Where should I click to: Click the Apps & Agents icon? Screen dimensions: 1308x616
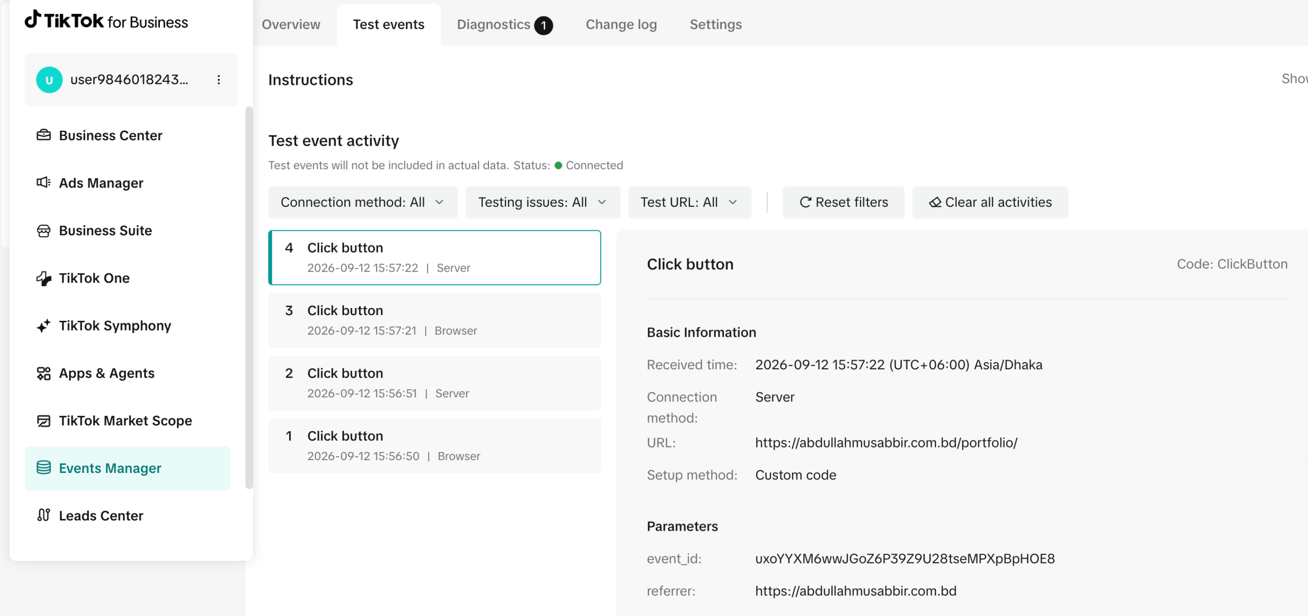44,373
